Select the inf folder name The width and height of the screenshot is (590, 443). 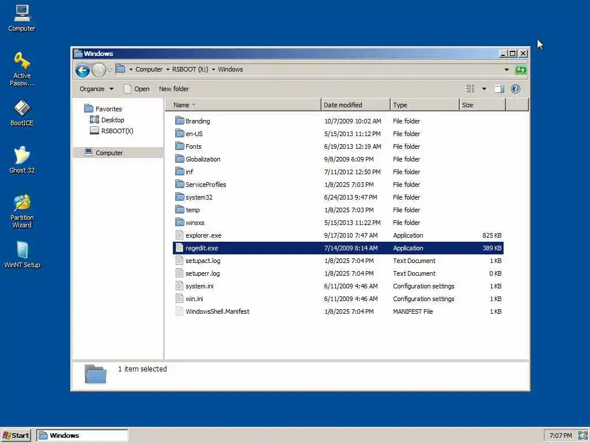click(x=189, y=172)
